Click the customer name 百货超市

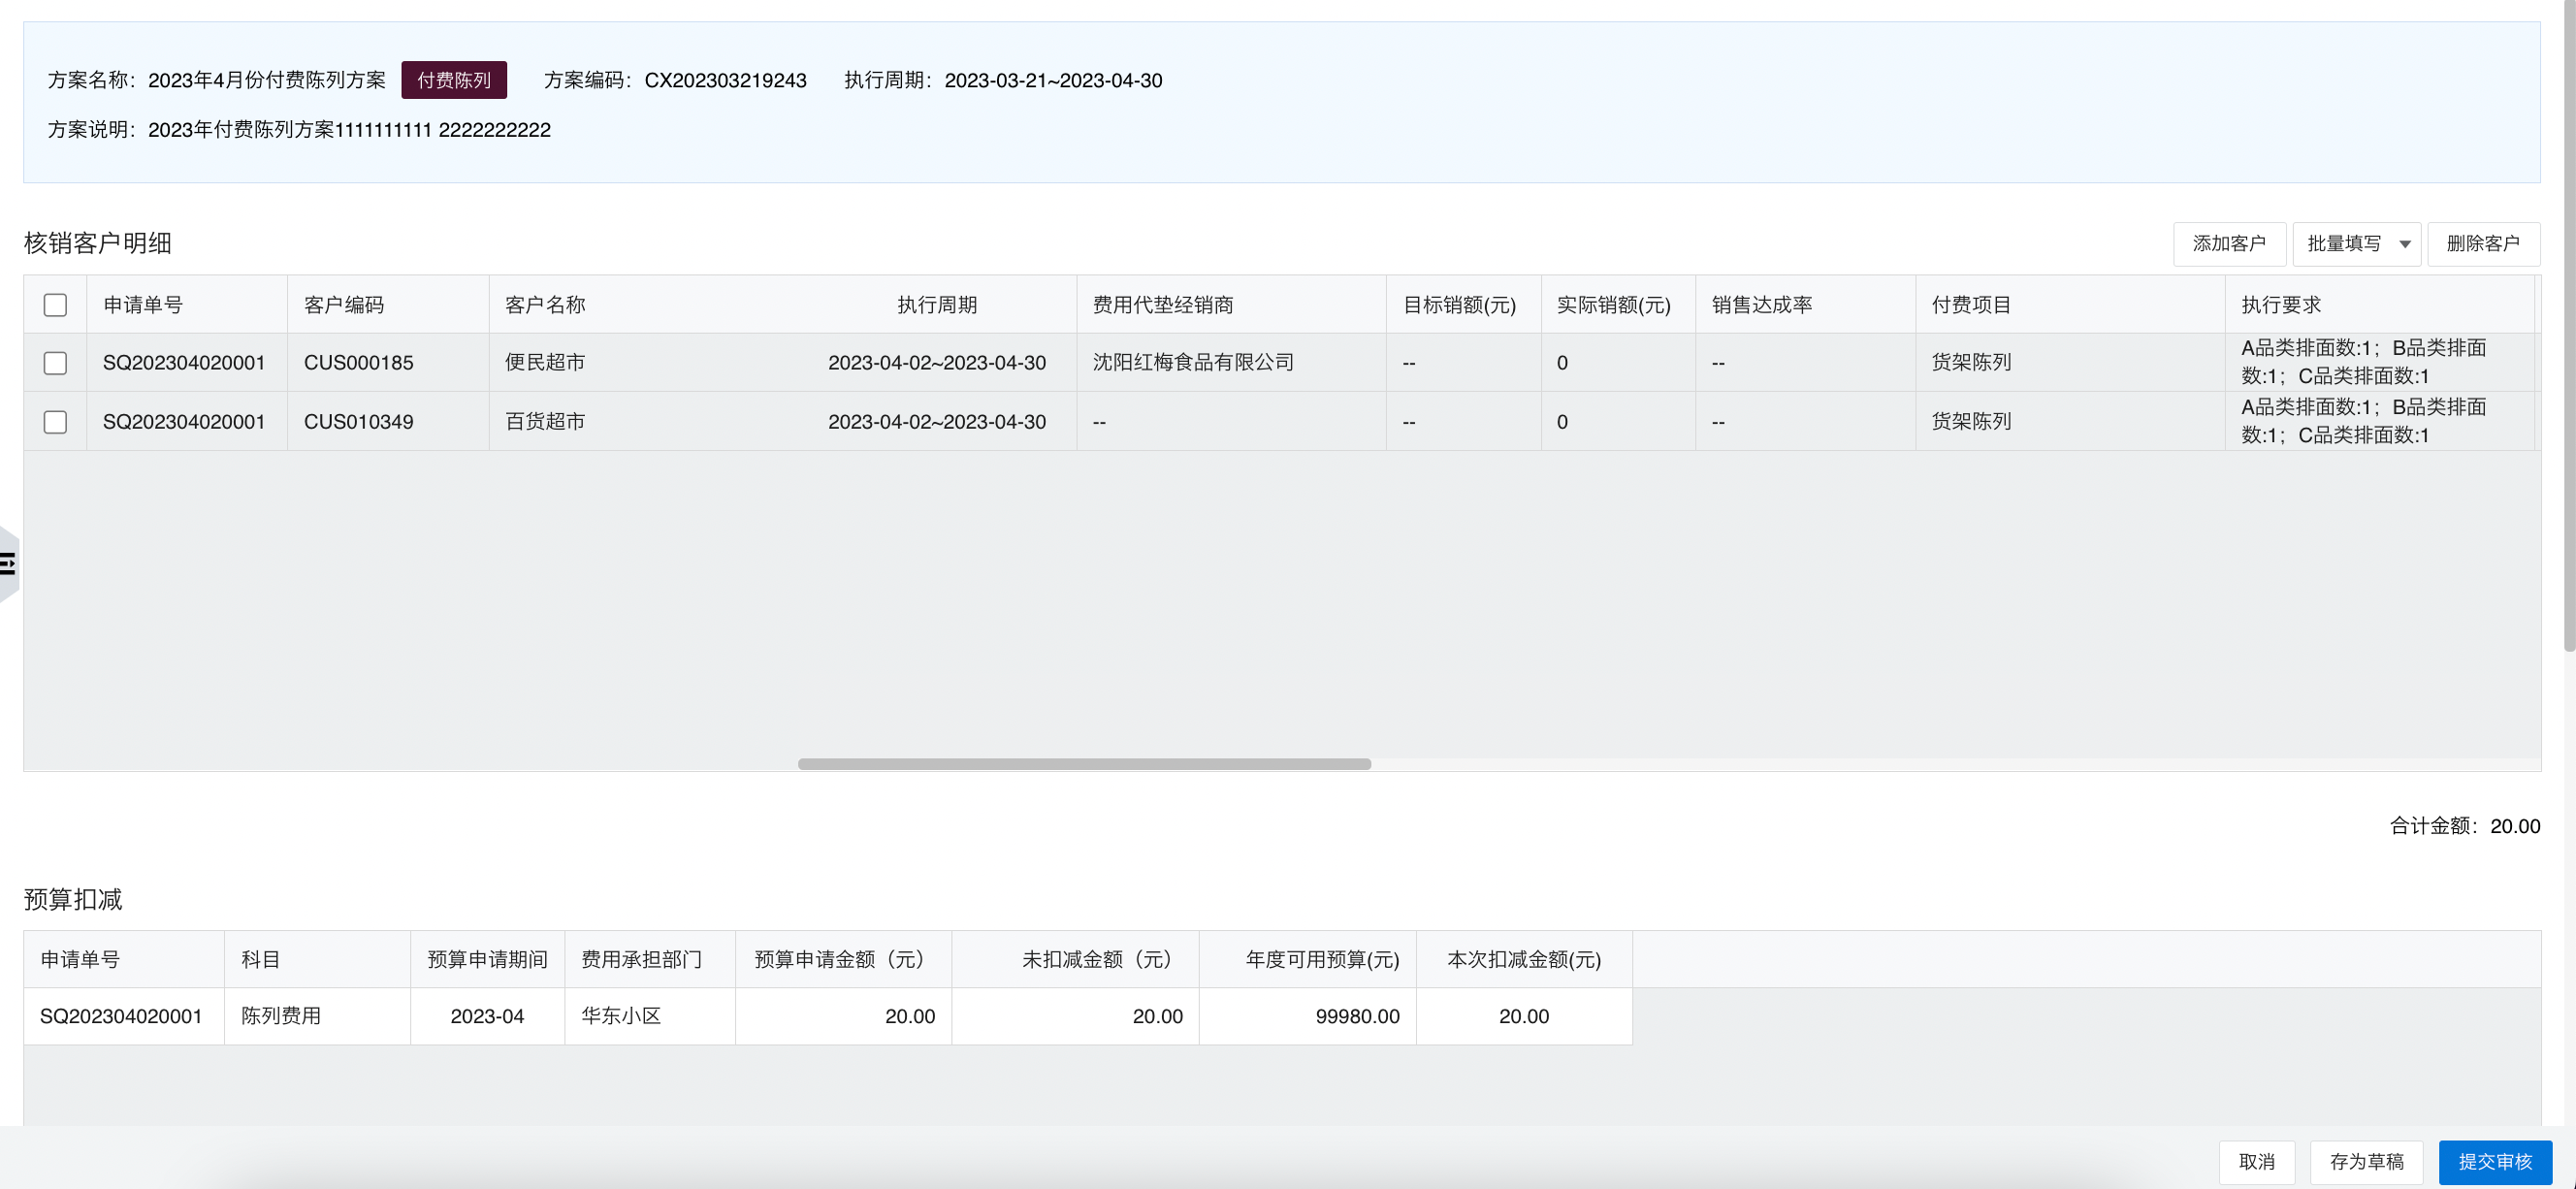545,422
